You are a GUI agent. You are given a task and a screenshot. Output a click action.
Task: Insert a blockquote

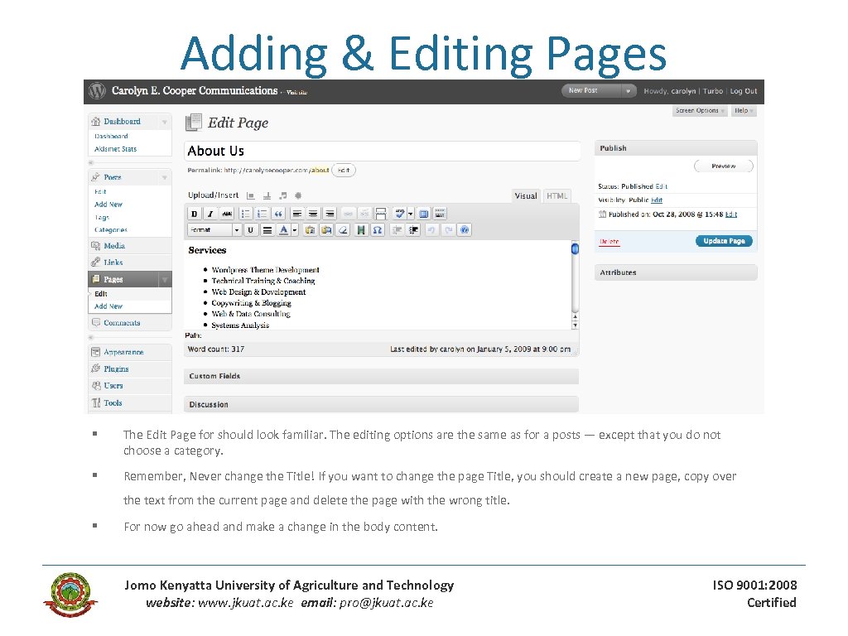(x=278, y=212)
